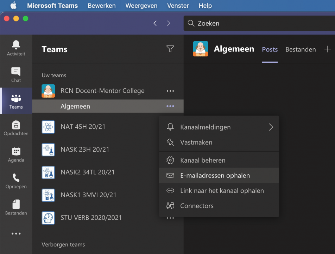Open options for STU VERB 2020/2021 team
Viewport: 335px width, 254px height.
[x=170, y=218]
